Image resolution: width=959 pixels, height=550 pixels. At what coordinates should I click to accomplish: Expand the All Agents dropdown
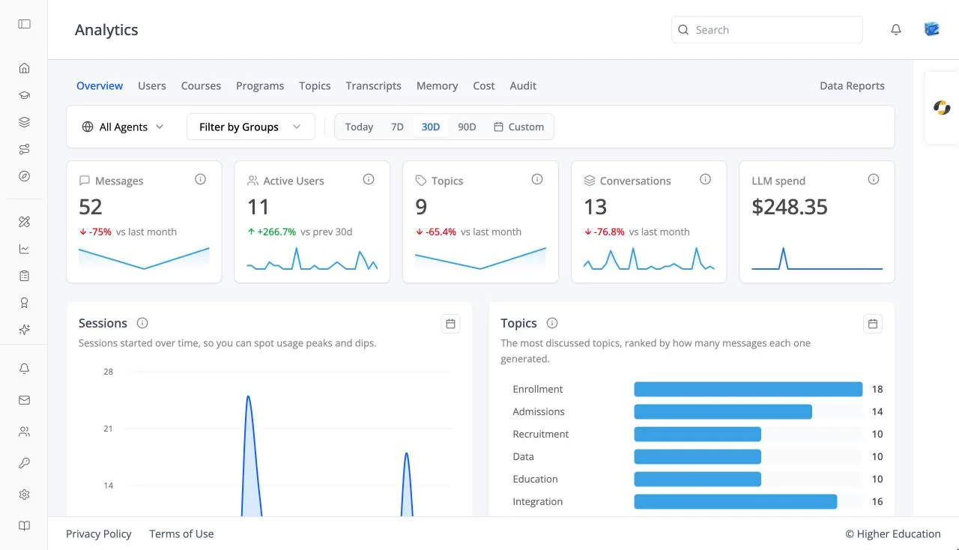pos(123,127)
